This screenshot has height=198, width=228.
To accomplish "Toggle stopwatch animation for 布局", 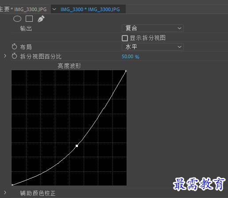I will (14, 47).
